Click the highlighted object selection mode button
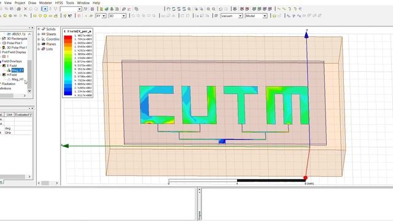 [45, 9]
